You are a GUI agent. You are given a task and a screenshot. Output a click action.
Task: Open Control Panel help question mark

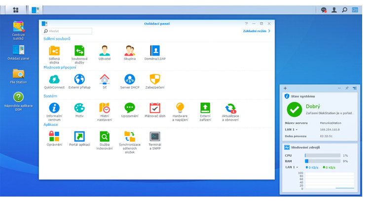click(246, 24)
